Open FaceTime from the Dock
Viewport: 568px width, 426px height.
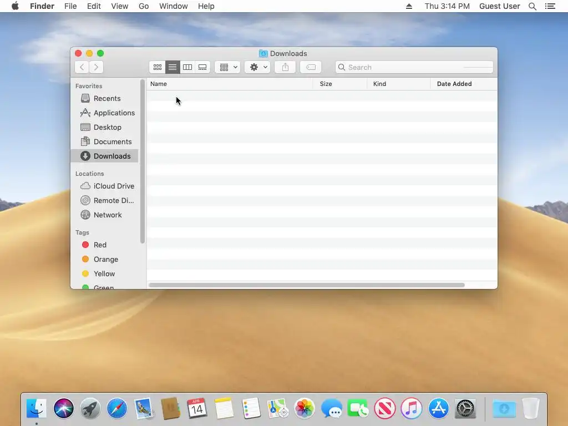(x=358, y=408)
